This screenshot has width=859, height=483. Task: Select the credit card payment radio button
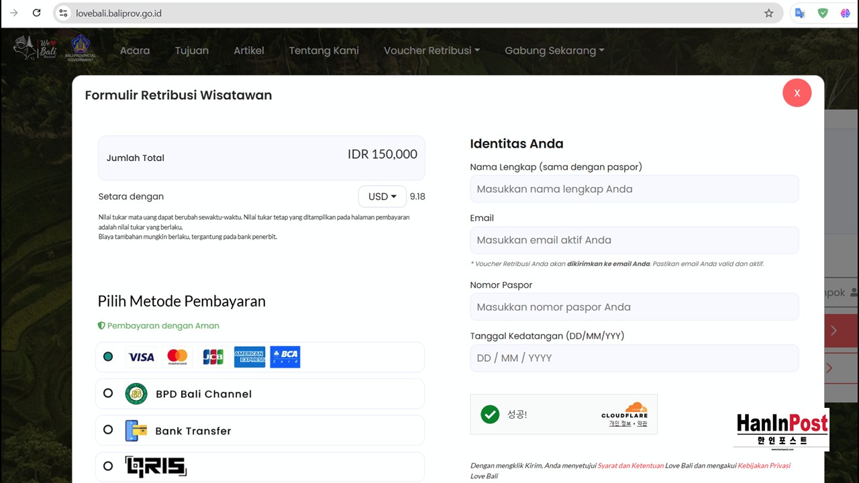108,357
